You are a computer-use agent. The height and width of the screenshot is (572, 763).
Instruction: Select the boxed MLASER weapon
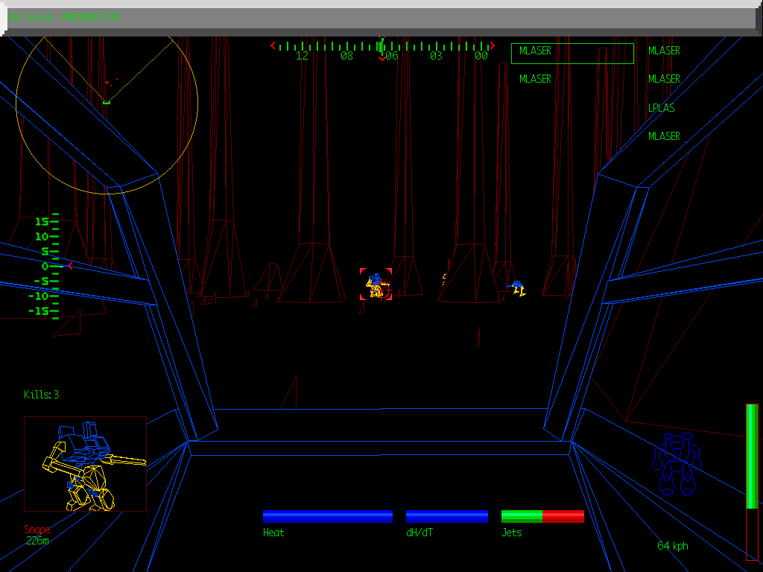click(x=572, y=53)
